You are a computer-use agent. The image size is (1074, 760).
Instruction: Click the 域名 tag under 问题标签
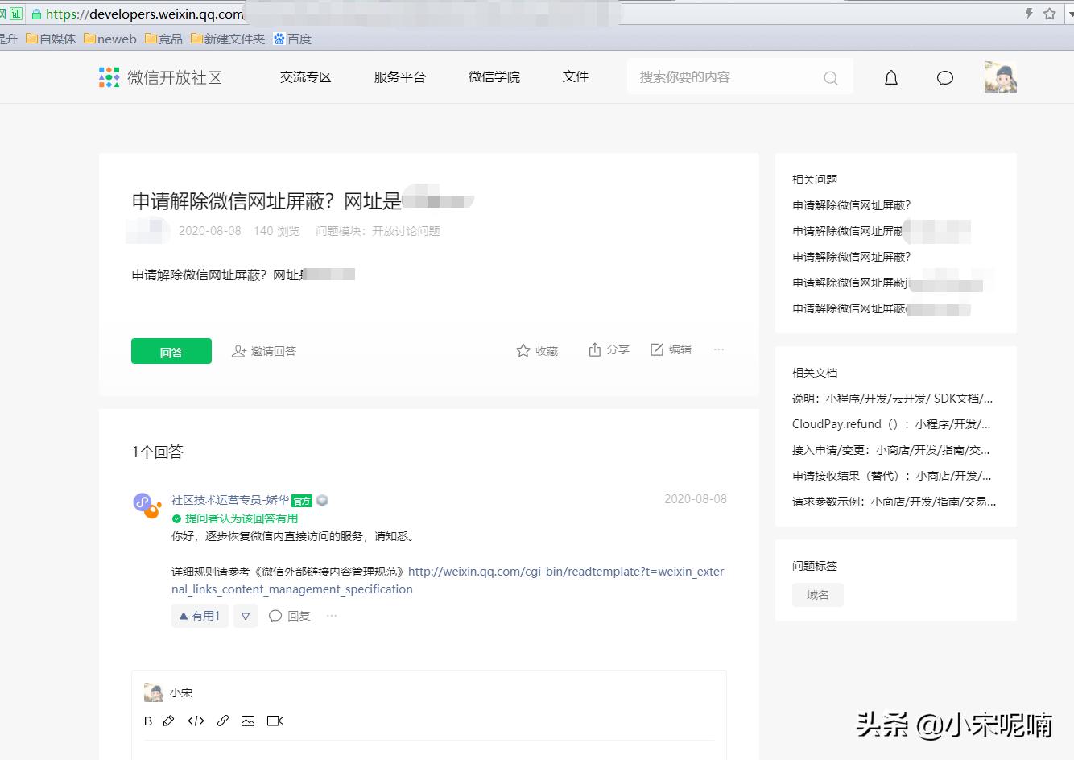pos(818,595)
